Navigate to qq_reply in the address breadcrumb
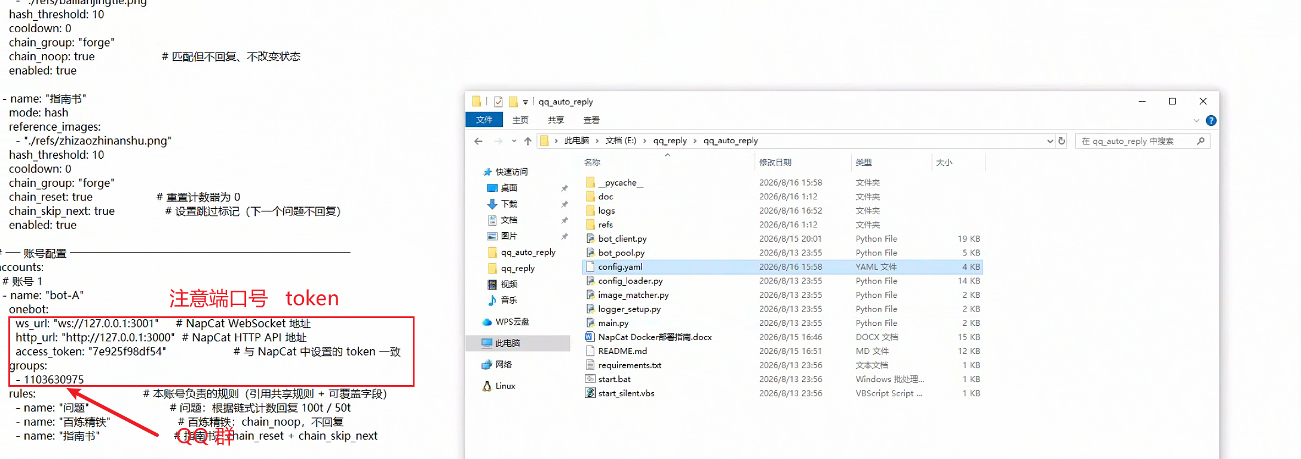This screenshot has height=459, width=1301. coord(670,141)
